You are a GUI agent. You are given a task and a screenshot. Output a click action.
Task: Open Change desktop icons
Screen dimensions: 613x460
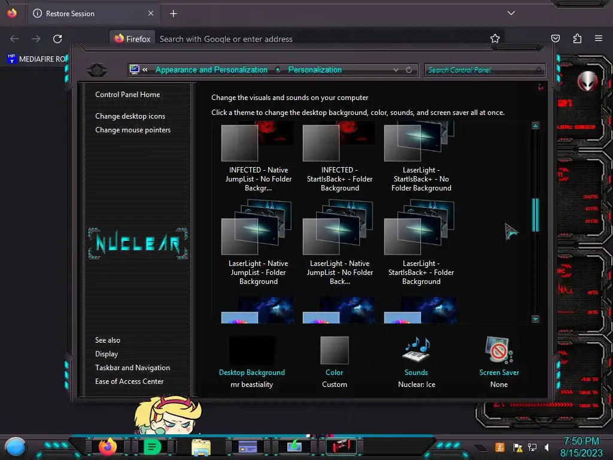130,116
